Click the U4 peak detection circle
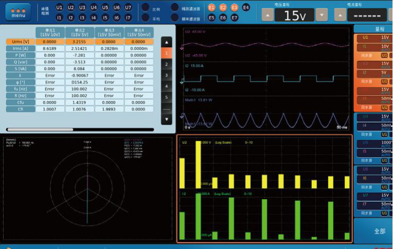Viewport: 393px width, 249px height. pyautogui.click(x=93, y=8)
